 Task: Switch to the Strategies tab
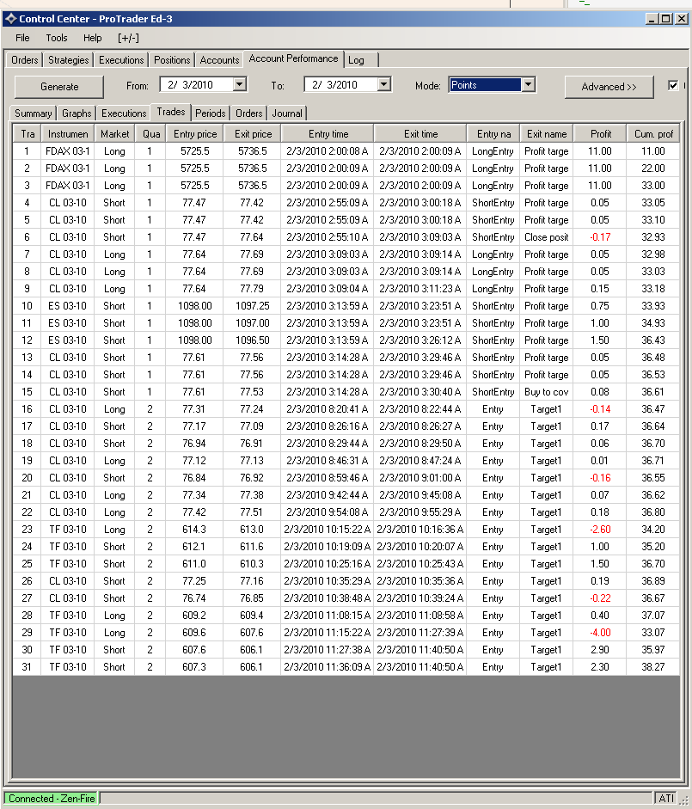coord(69,60)
